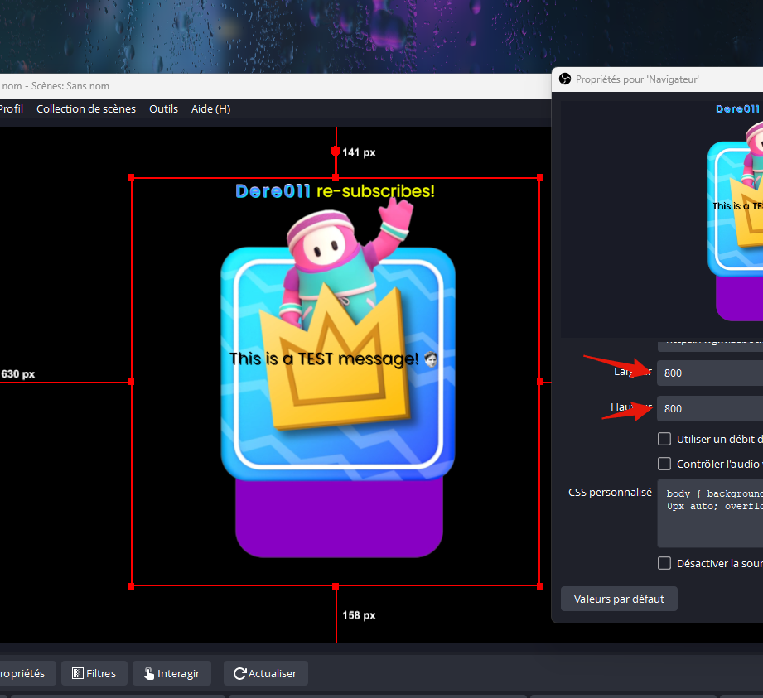Click the Propriétés pour 'Navigateur' title bar
This screenshot has width=763, height=698.
click(657, 79)
